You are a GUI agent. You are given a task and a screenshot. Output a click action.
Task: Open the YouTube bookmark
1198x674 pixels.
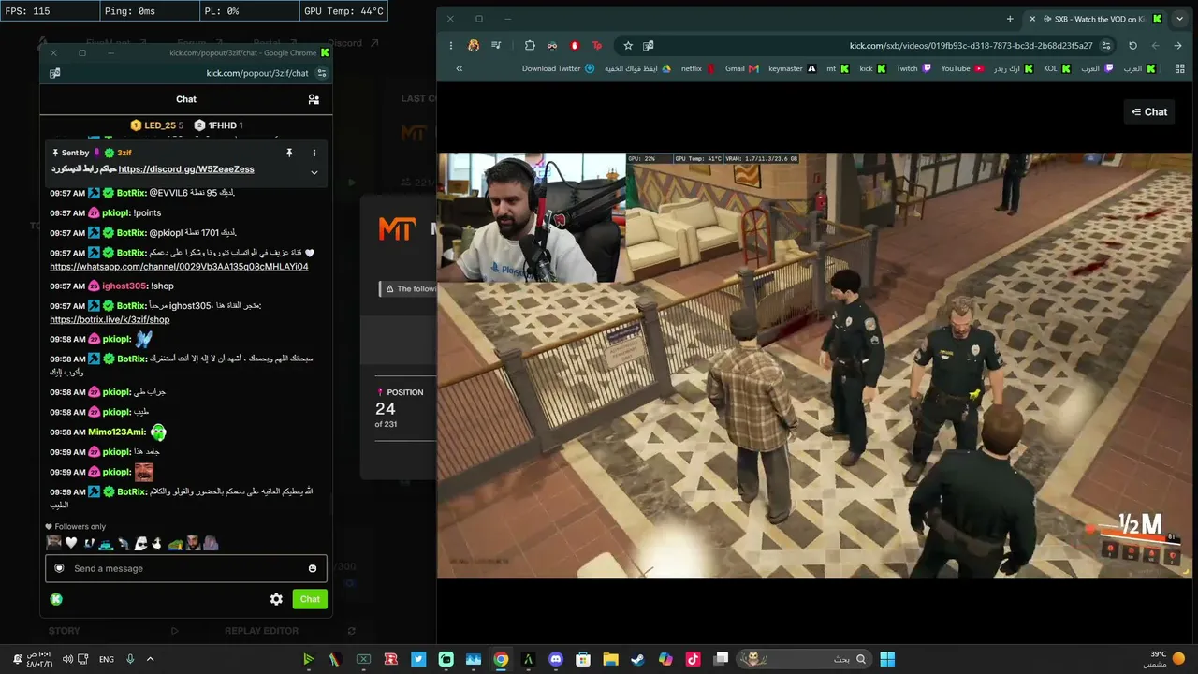click(x=962, y=68)
